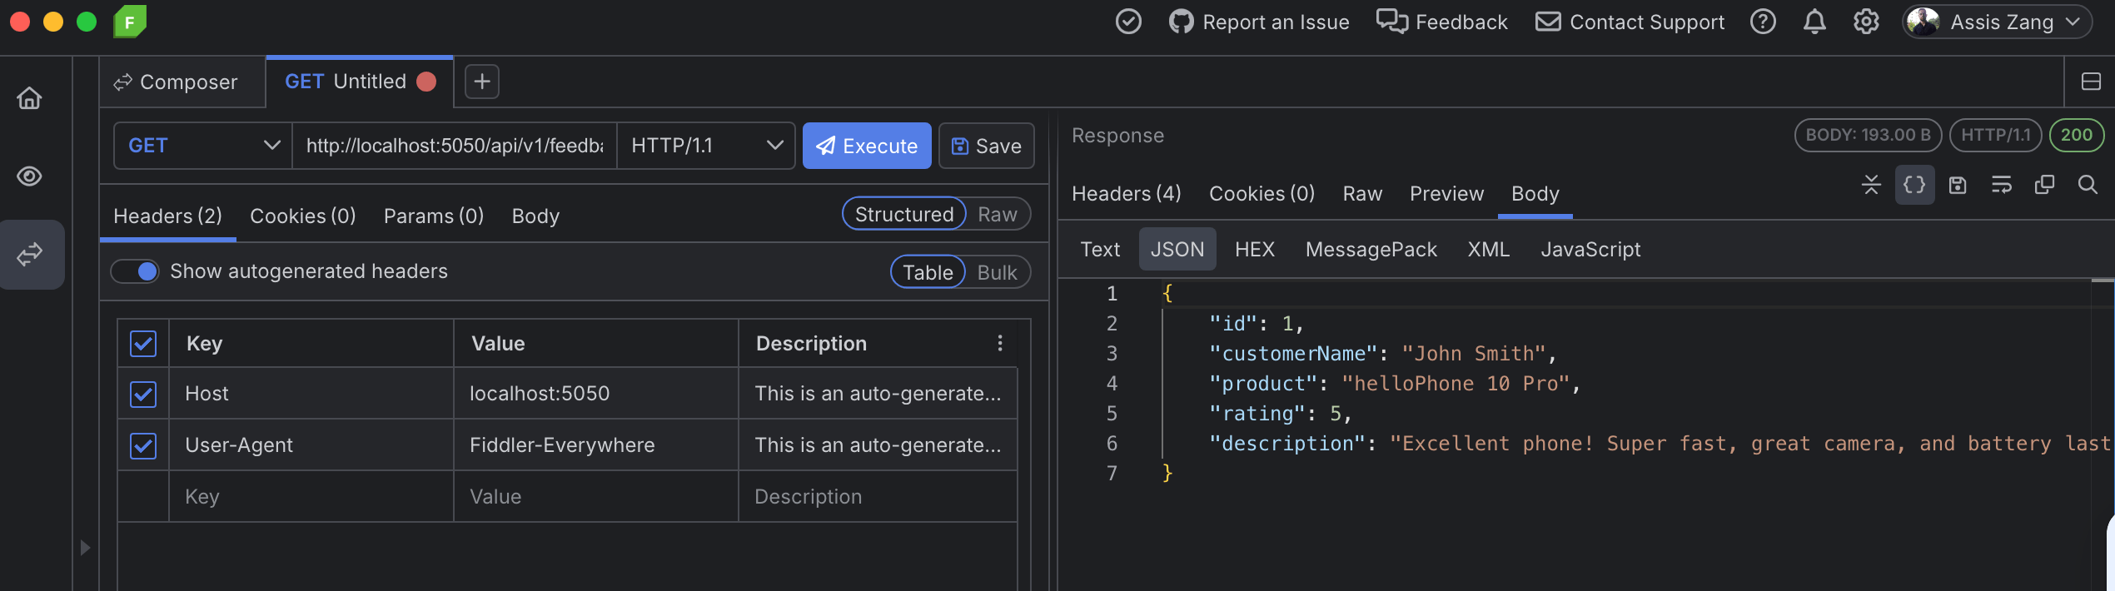Toggle Show autogenerated headers switch

(x=136, y=271)
